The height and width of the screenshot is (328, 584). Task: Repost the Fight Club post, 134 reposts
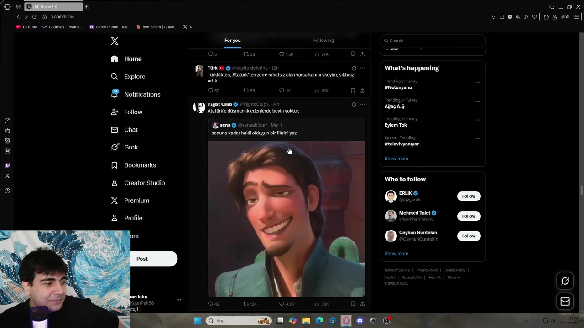(x=250, y=304)
